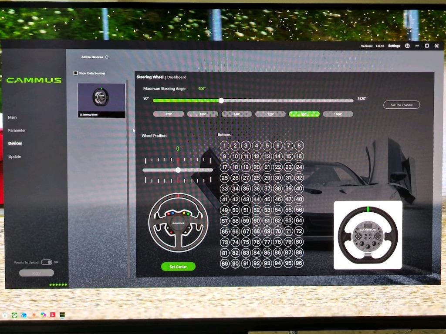
Task: Click button indicator number 40
Action: (x=299, y=188)
